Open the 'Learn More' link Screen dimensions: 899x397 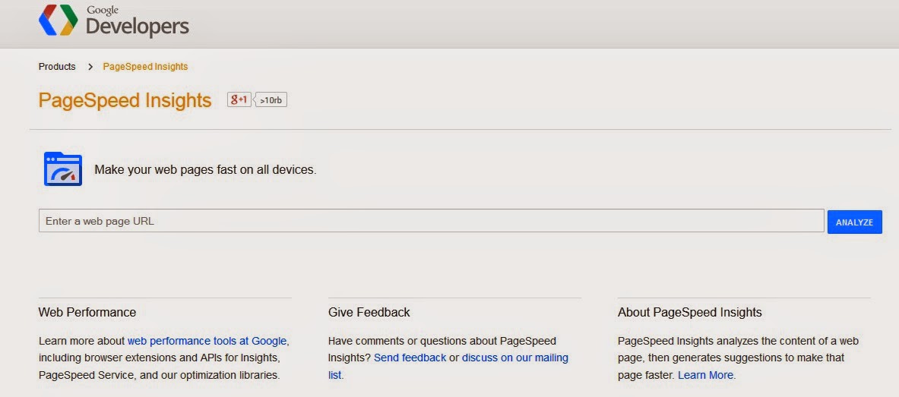(706, 375)
